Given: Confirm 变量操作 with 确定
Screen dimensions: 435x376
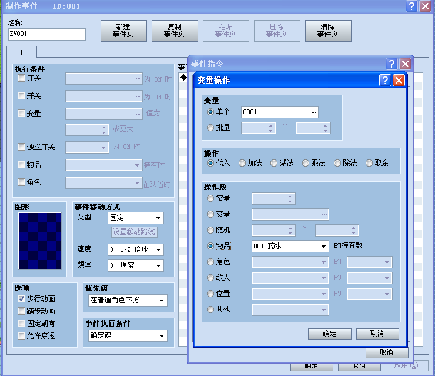Looking at the screenshot, I should tap(330, 334).
